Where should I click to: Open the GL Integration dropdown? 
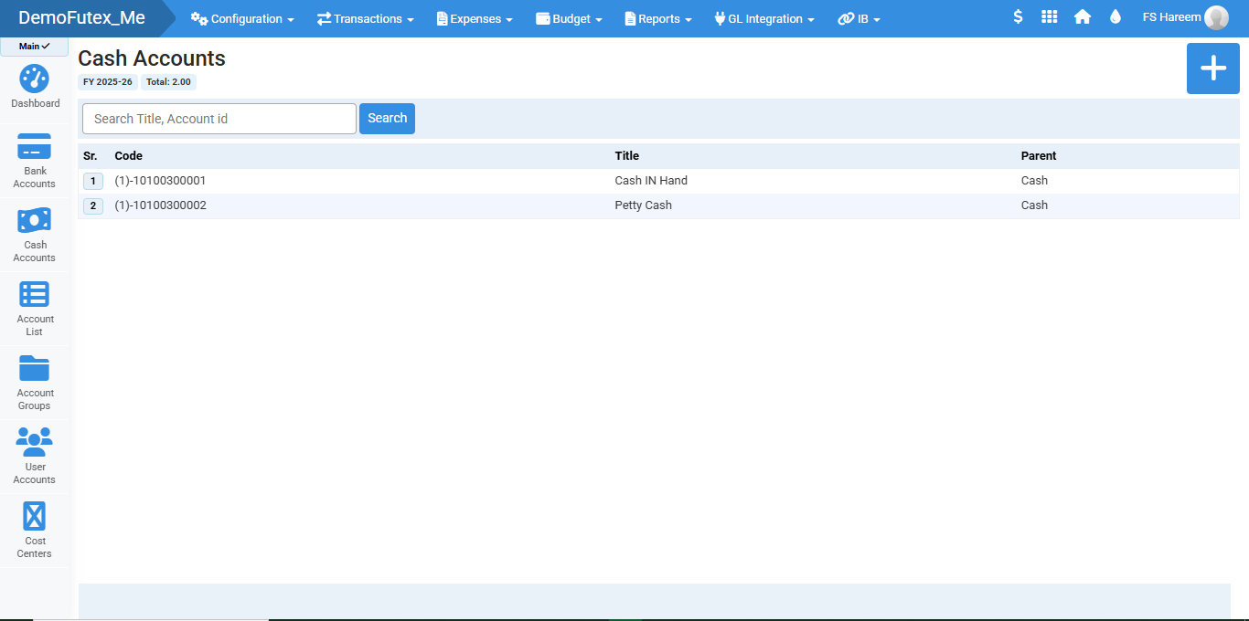click(x=763, y=19)
